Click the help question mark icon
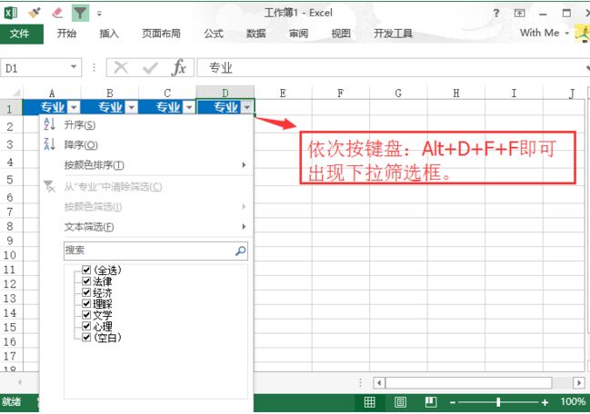This screenshot has height=414, width=590. pos(496,13)
